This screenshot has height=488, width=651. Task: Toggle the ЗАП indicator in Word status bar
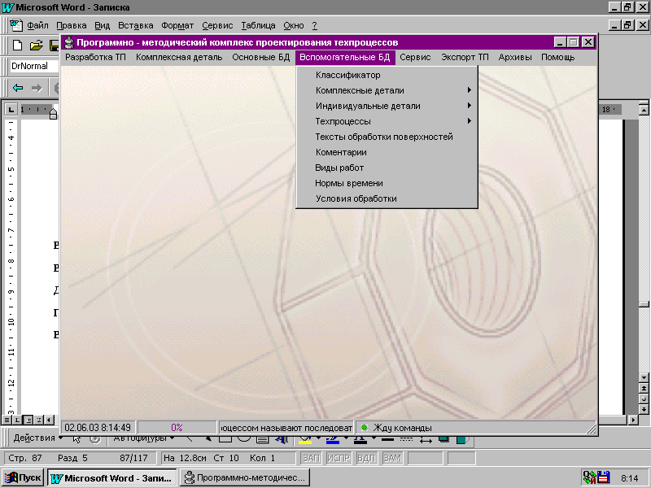pos(311,458)
